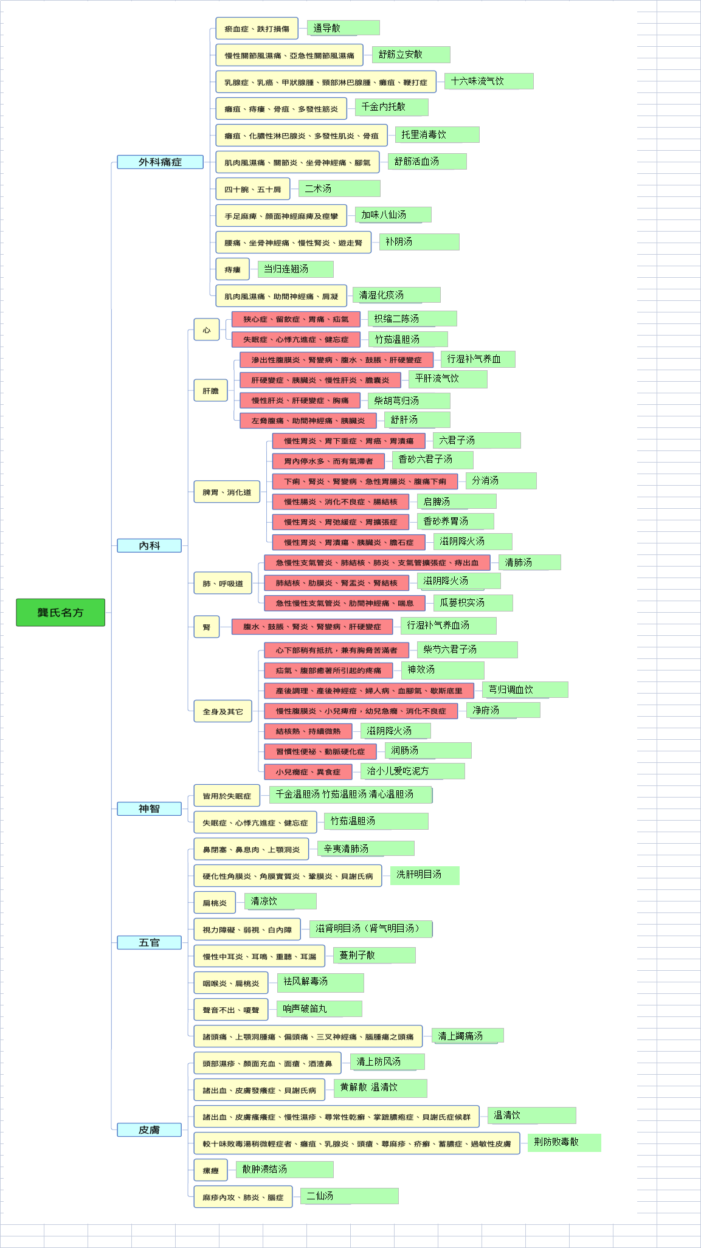Select the 散肿溃结汤 node
701x1248 pixels.
[x=285, y=1169]
